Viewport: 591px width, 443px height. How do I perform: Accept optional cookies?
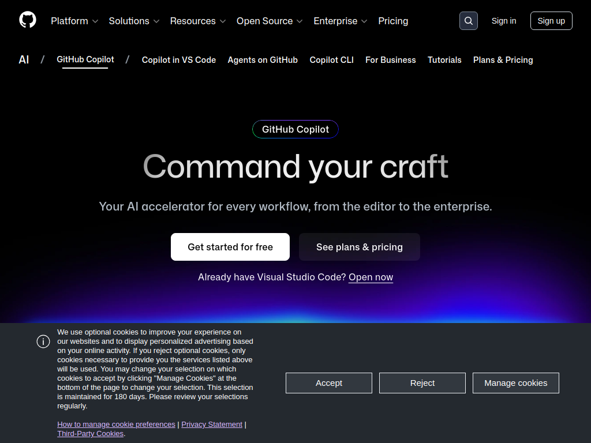[x=329, y=383]
